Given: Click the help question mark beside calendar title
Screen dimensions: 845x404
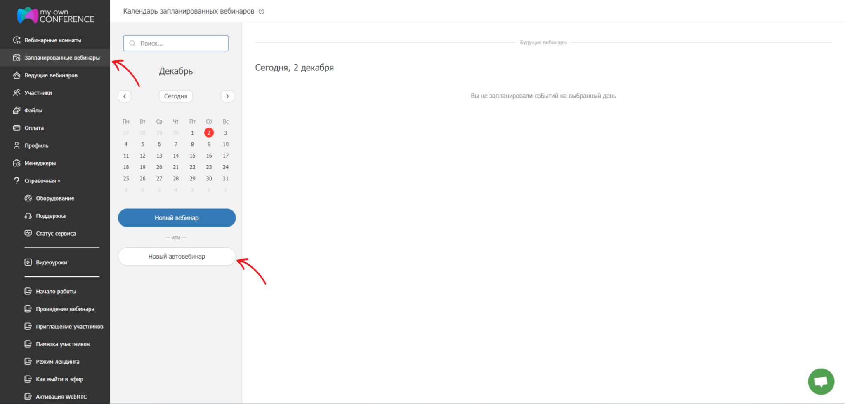Looking at the screenshot, I should point(261,12).
